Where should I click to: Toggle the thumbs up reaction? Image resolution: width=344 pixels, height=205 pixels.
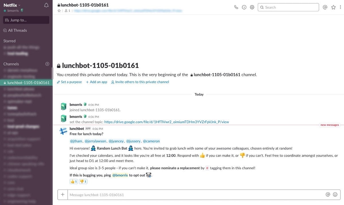pos(74,181)
